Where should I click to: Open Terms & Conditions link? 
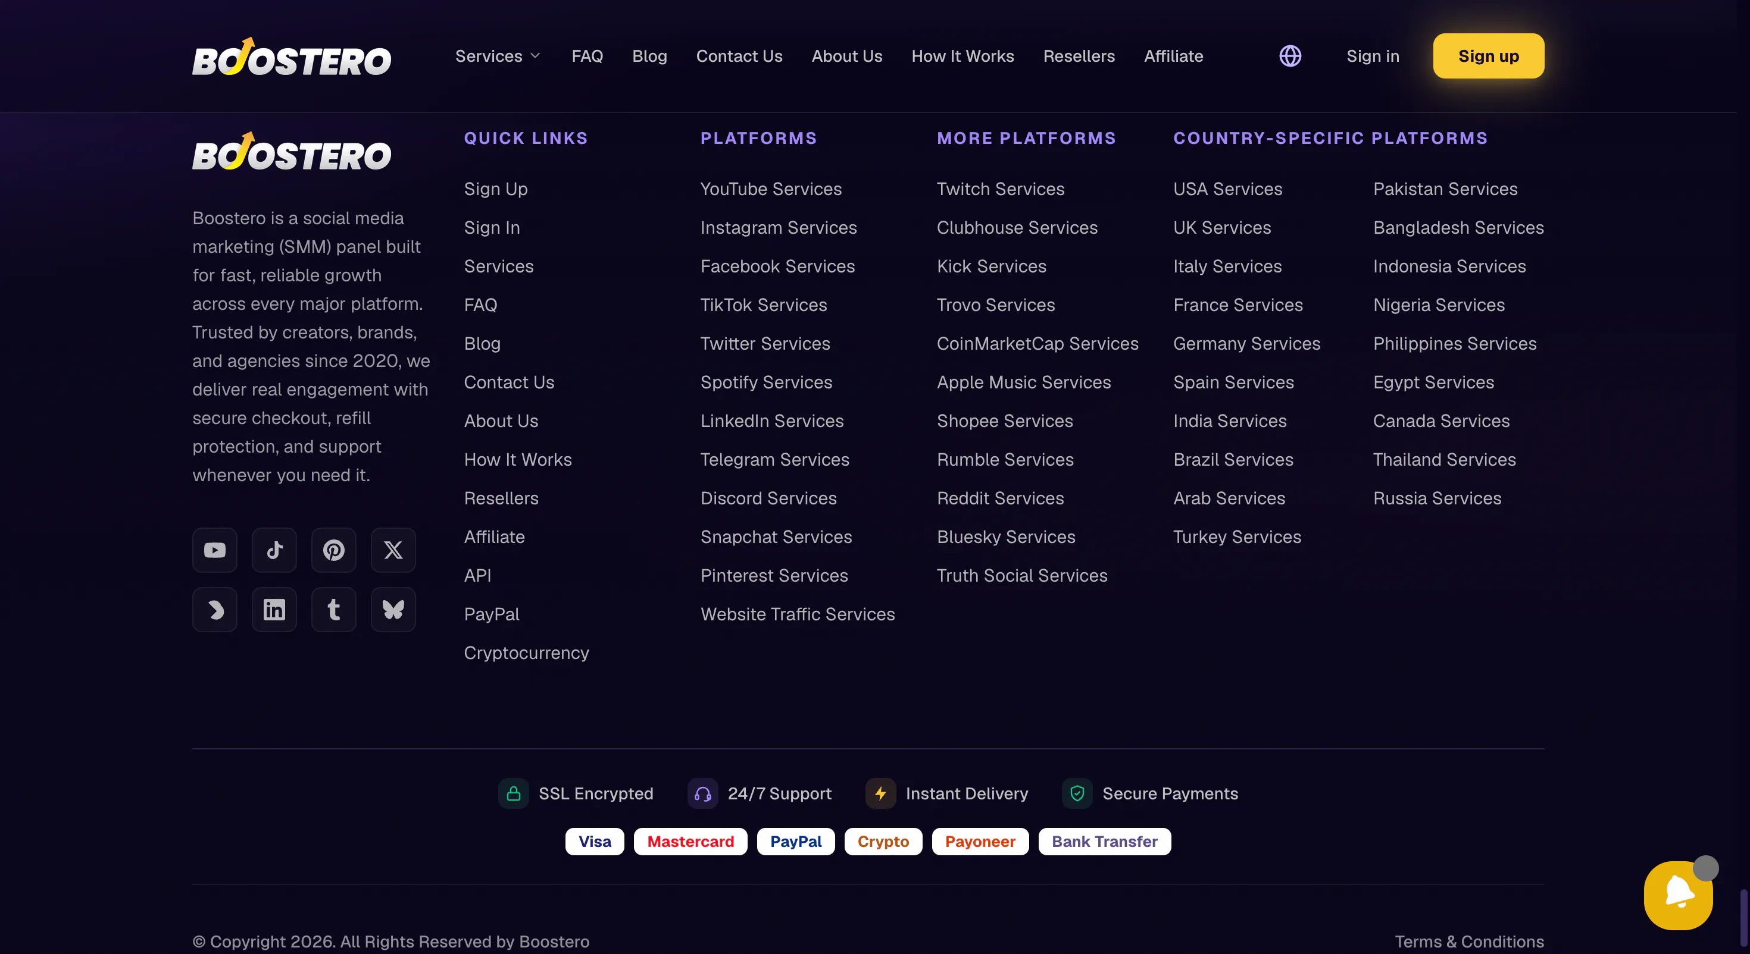tap(1470, 941)
